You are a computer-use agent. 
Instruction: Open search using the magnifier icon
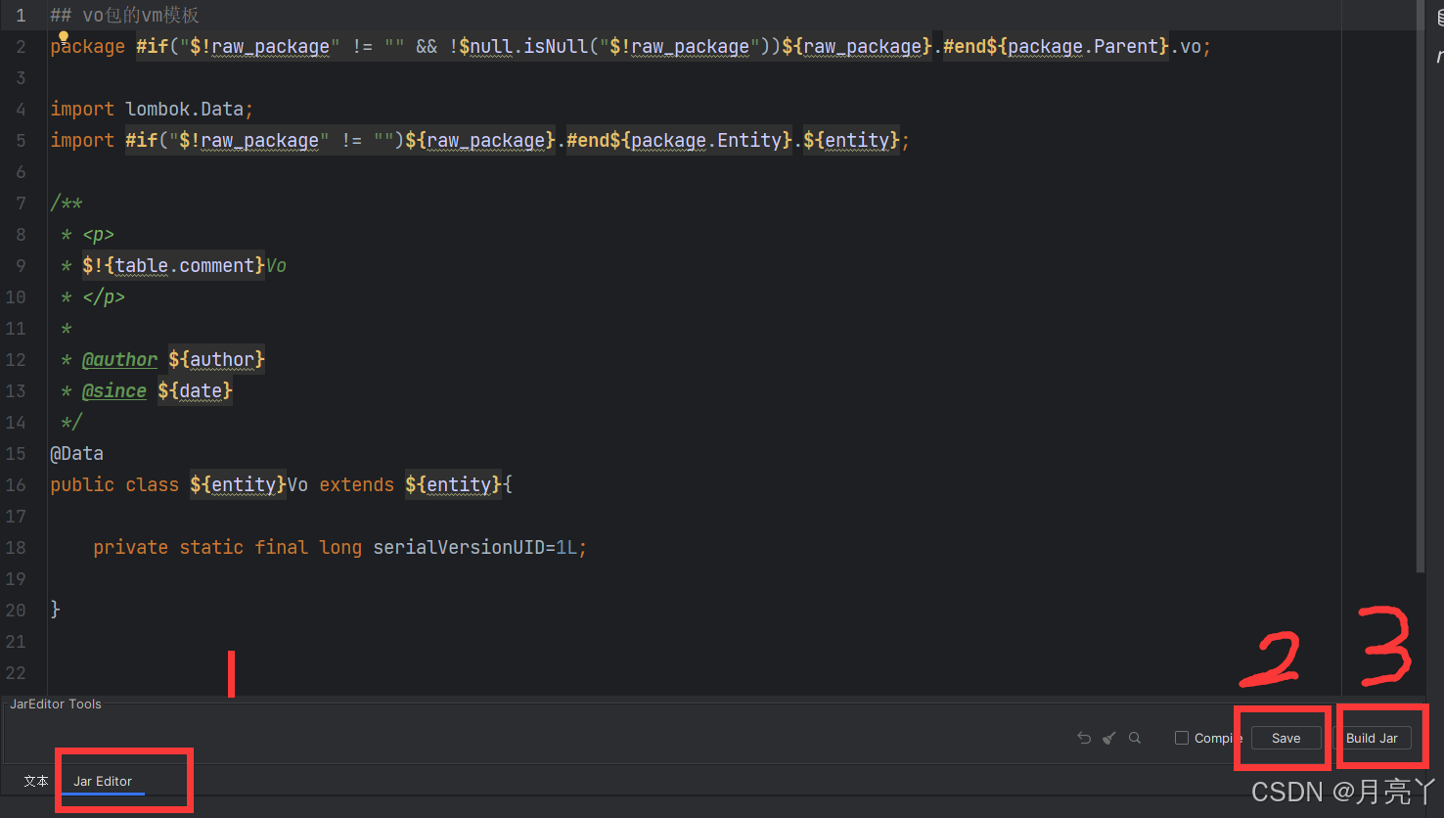pos(1134,737)
